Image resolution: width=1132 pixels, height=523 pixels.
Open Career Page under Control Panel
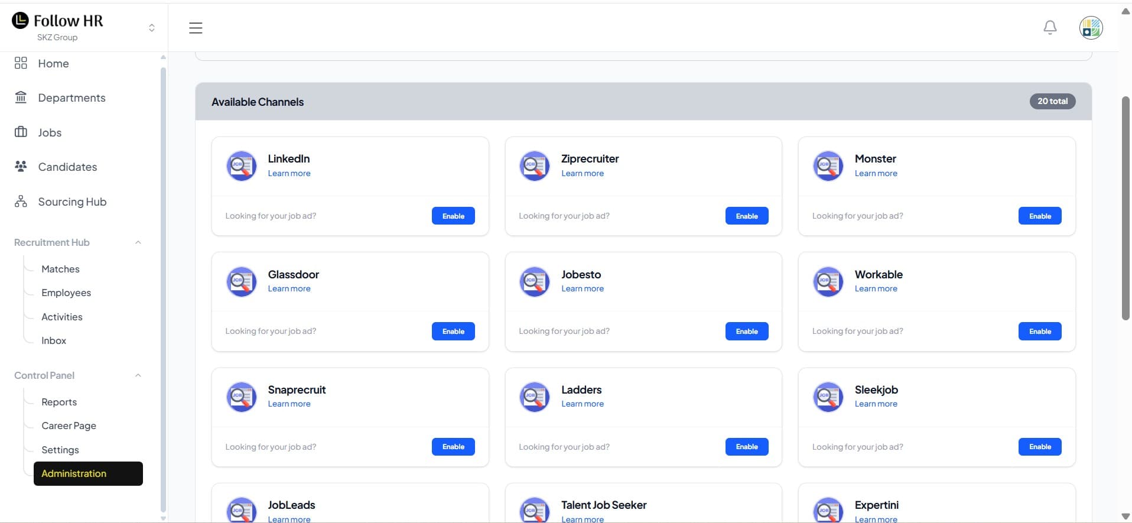click(69, 425)
